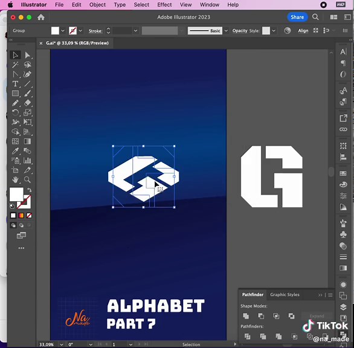Open the Window menu
The height and width of the screenshot is (348, 354).
click(210, 5)
